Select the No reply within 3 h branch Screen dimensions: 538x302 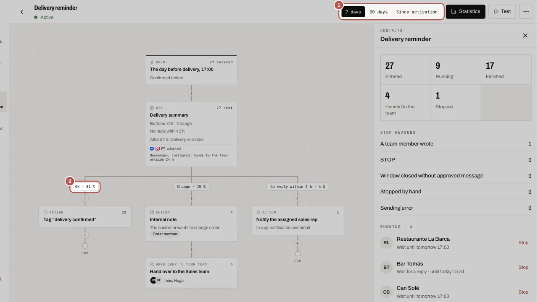click(298, 187)
